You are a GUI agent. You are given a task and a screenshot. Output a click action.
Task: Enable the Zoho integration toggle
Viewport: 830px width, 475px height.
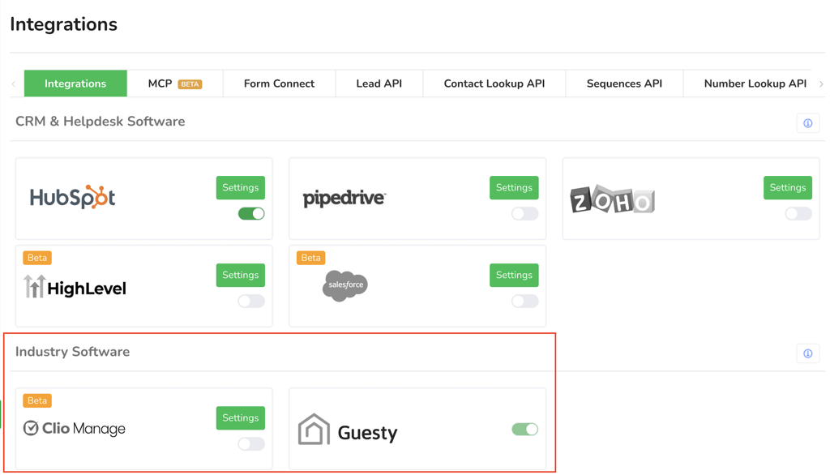(798, 213)
